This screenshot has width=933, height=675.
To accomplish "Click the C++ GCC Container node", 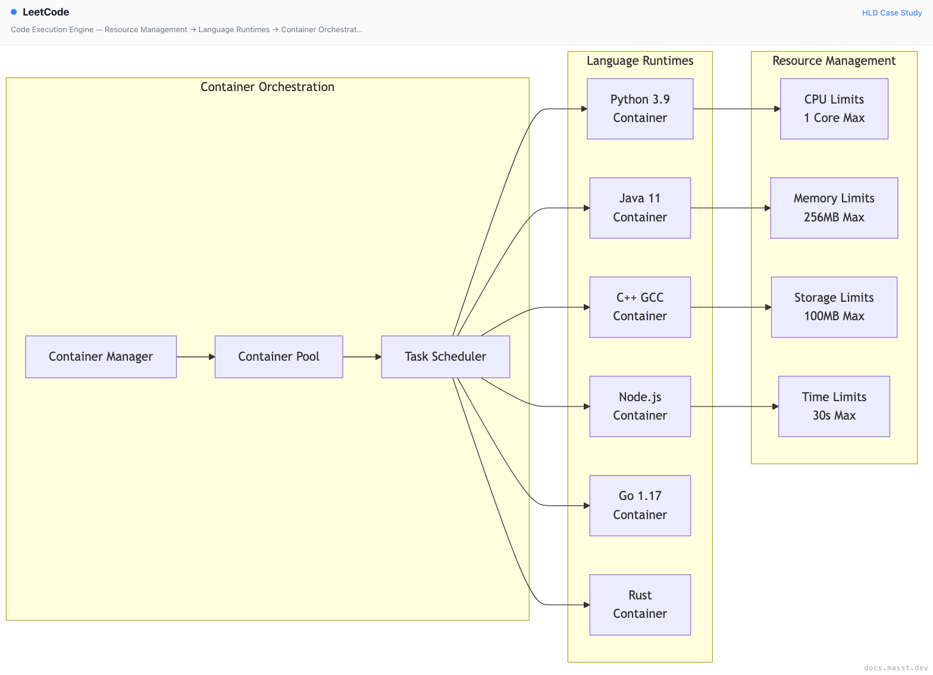I will pos(640,307).
